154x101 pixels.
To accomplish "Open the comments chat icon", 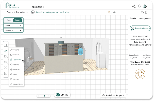I will [x=114, y=12].
